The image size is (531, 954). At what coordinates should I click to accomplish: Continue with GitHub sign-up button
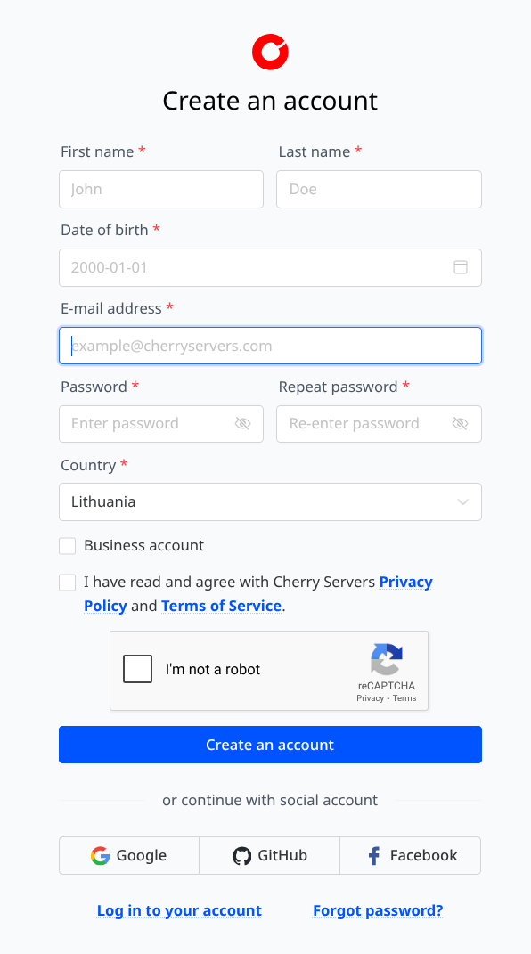pyautogui.click(x=269, y=855)
